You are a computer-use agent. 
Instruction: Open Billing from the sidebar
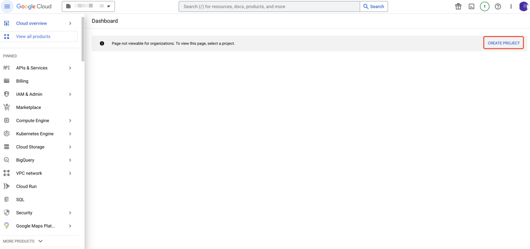click(x=22, y=81)
